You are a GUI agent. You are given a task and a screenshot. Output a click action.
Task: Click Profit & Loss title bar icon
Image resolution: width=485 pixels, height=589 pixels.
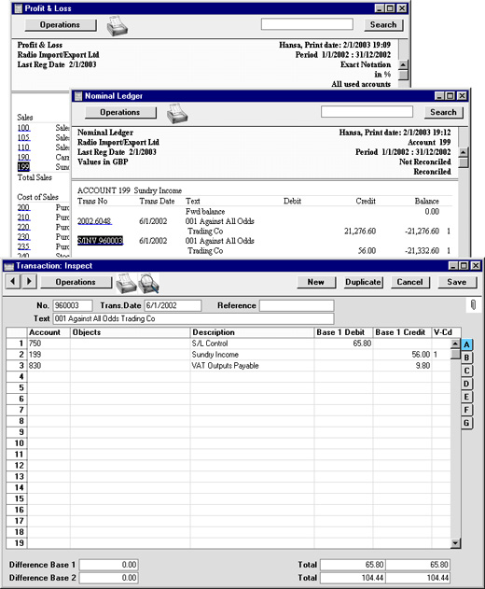coord(18,8)
